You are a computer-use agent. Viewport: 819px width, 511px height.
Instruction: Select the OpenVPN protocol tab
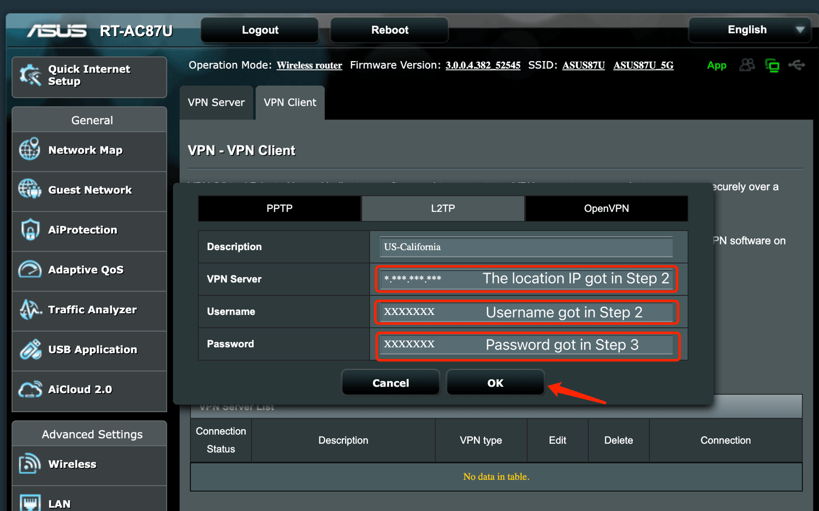click(606, 209)
